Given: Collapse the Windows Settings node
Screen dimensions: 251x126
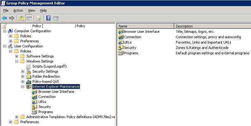Looking at the screenshot, I should coord(17,62).
